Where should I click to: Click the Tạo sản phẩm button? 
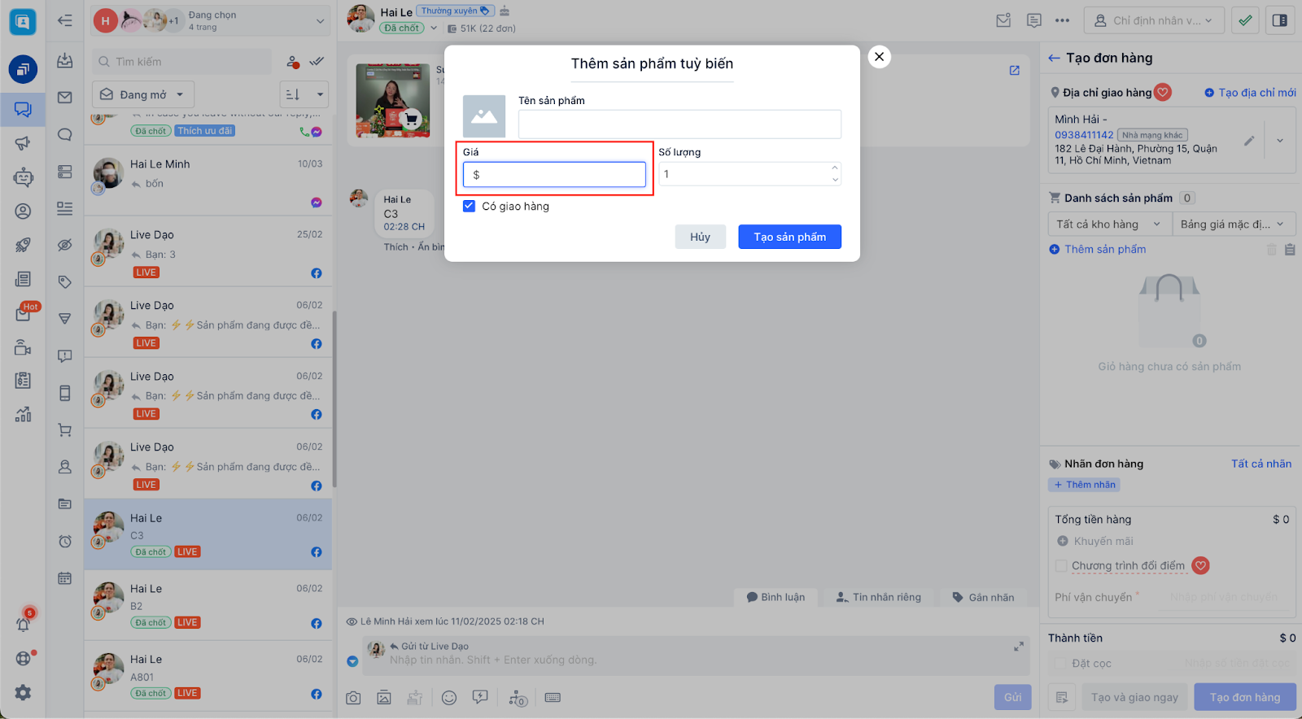pos(789,237)
